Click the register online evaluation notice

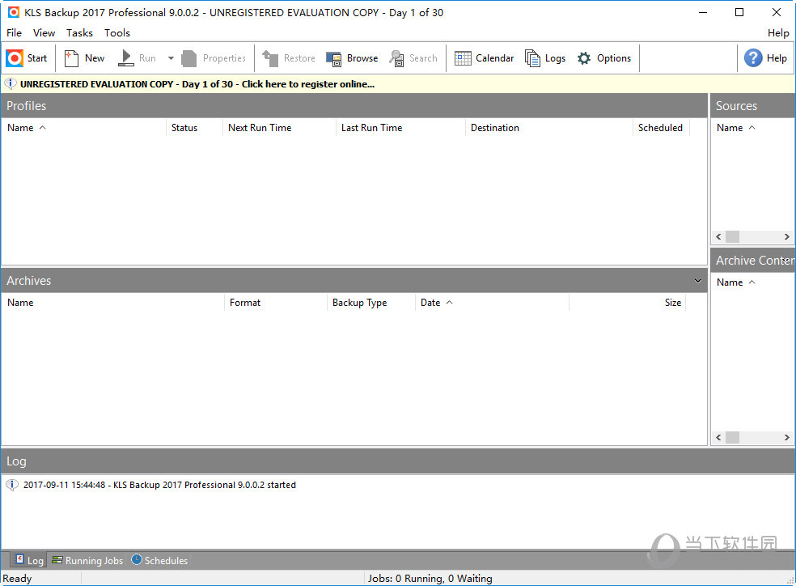click(x=197, y=84)
